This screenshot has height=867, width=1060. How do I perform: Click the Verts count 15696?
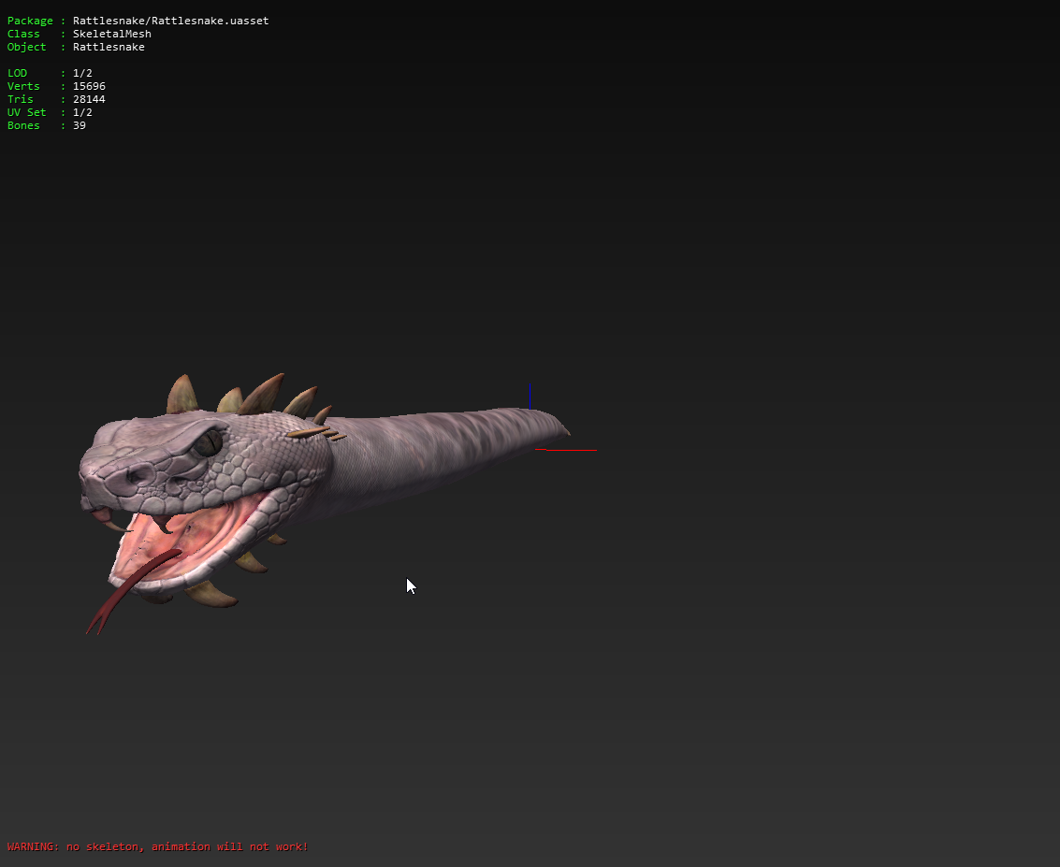(89, 86)
